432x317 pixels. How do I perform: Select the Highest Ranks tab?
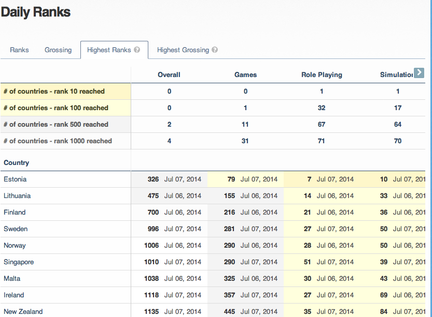tap(109, 50)
